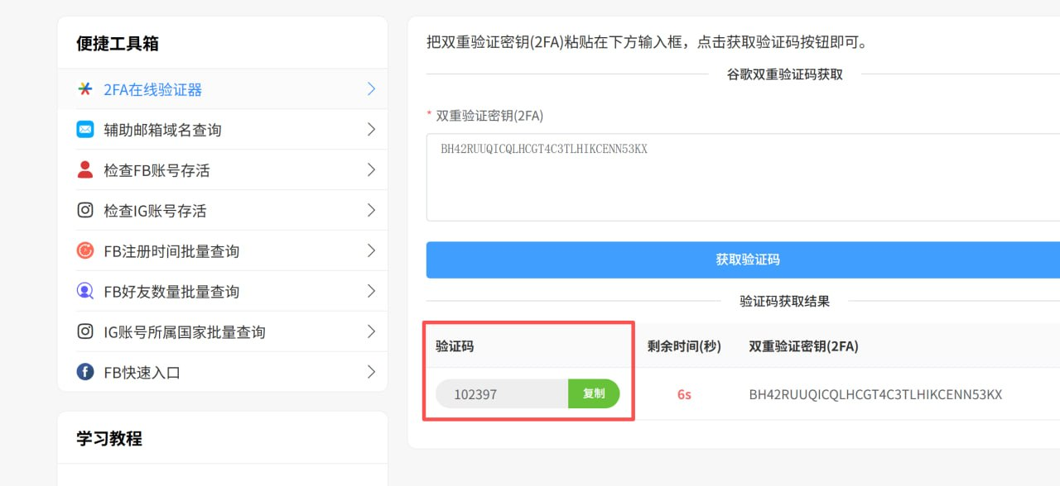Click the green 复制 copy button
The image size is (1060, 486).
594,394
